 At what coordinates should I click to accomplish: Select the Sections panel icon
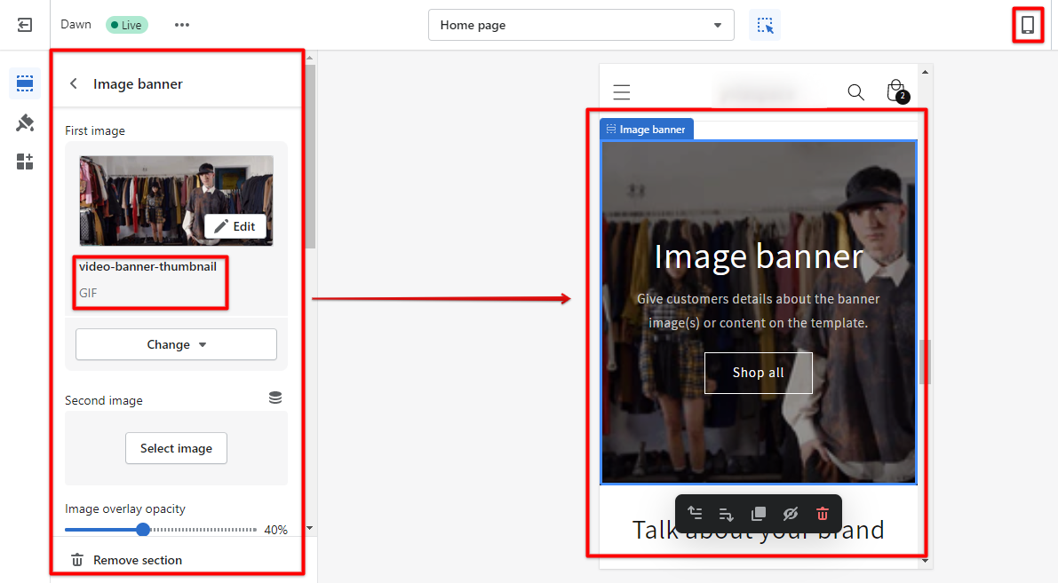point(24,83)
